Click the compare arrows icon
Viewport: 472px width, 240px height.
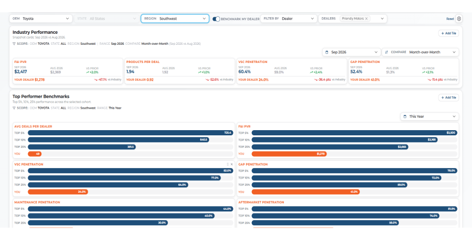coord(386,52)
